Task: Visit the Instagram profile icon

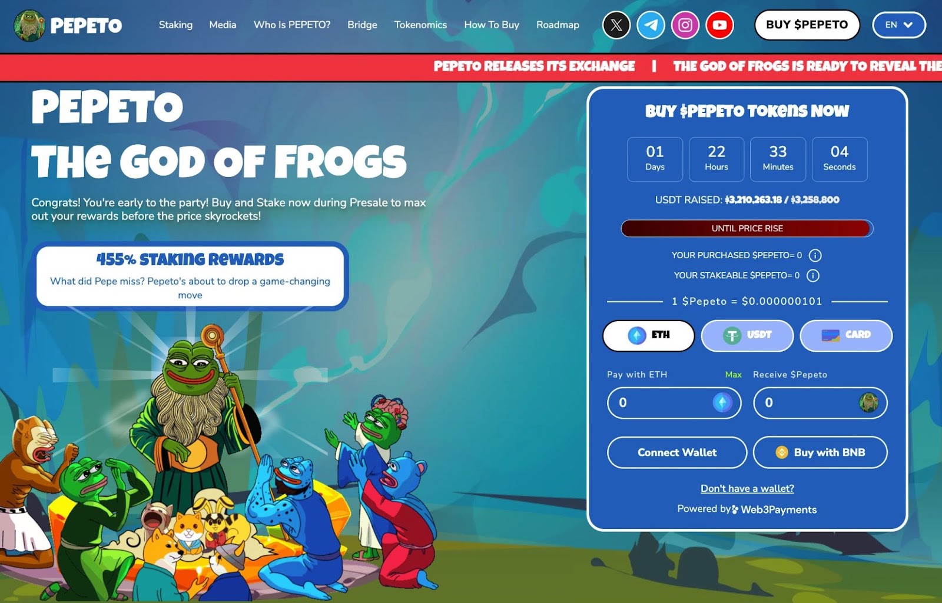Action: (685, 25)
